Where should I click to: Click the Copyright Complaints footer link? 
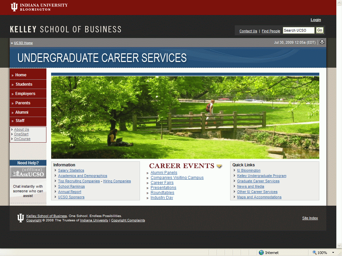tap(128, 220)
